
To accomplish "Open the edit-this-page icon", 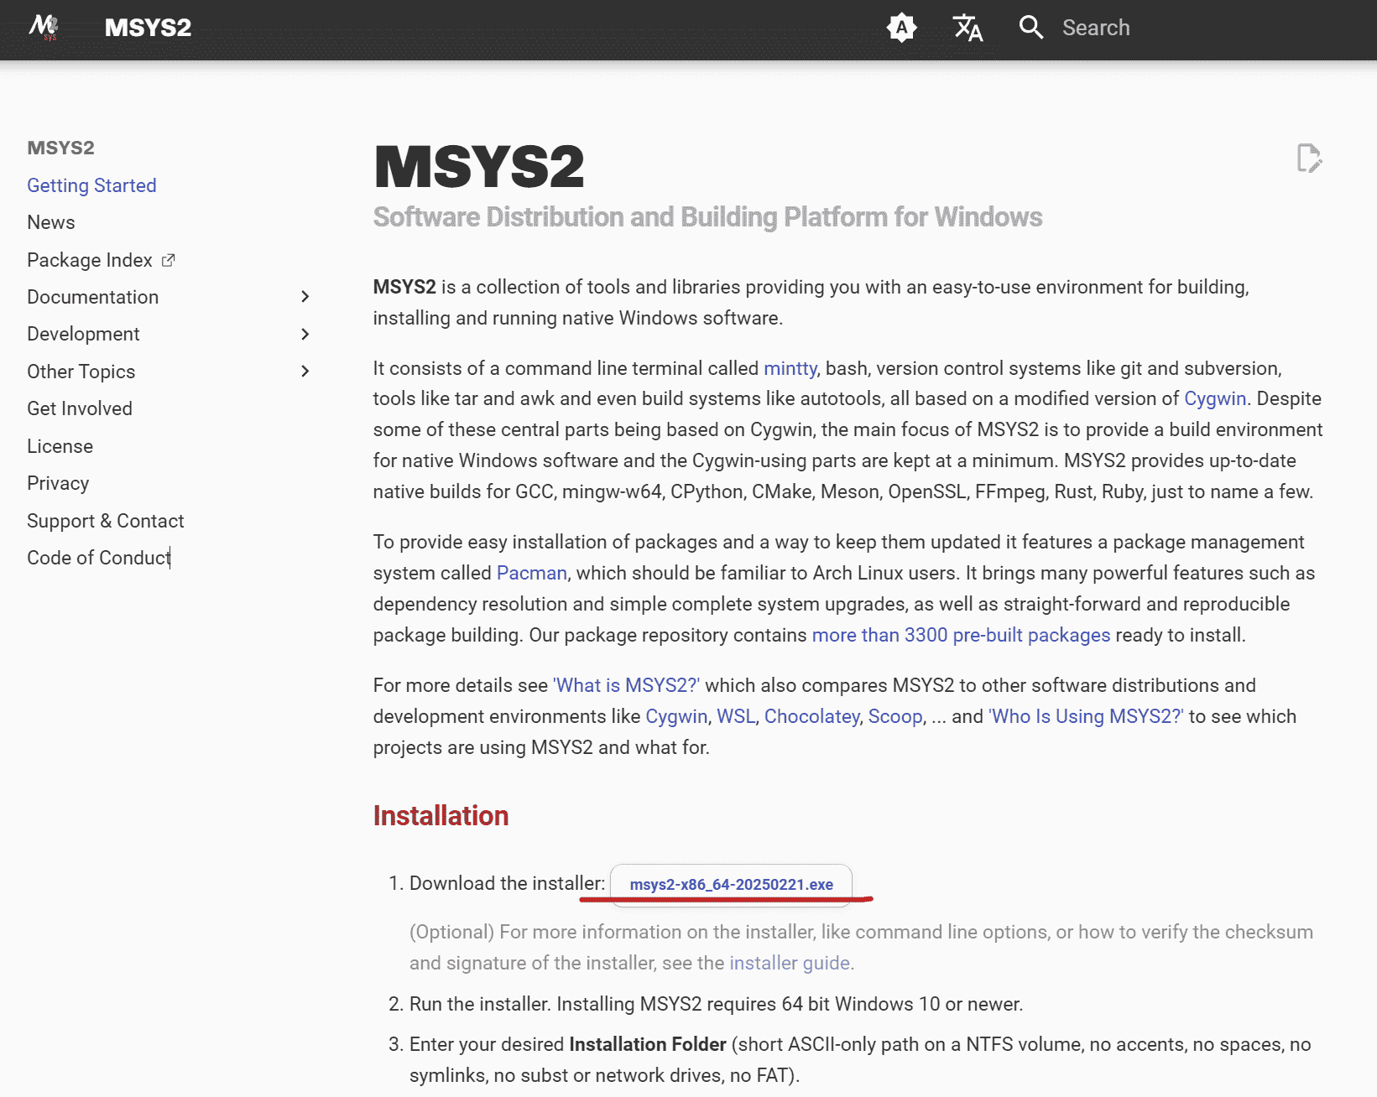I will (x=1310, y=159).
